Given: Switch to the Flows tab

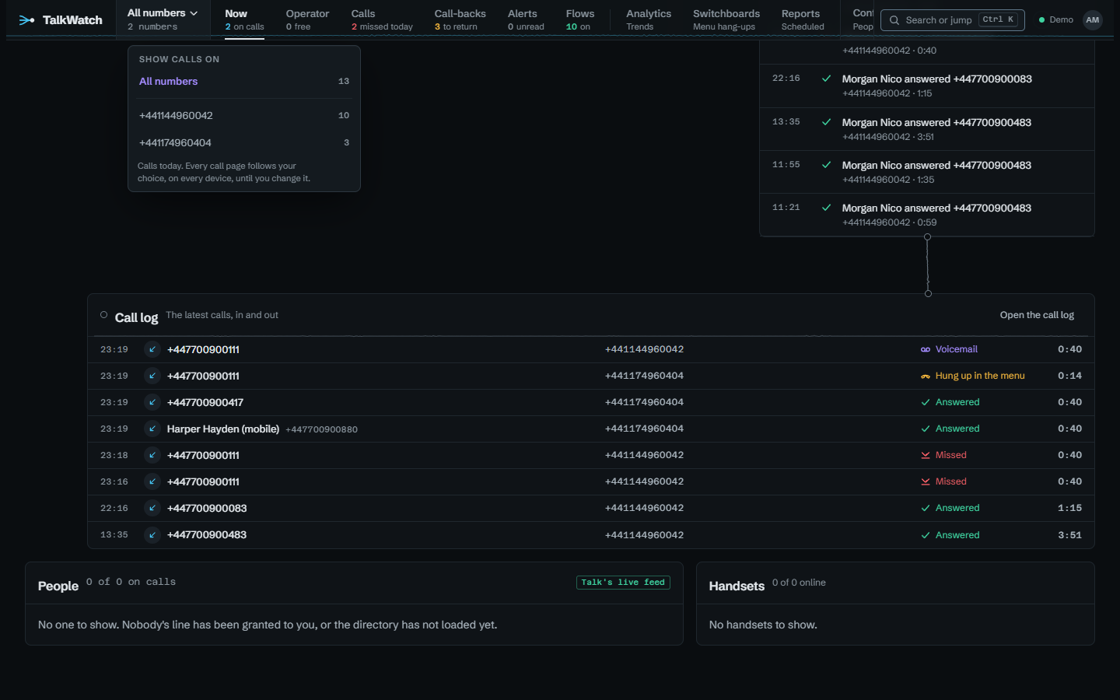Looking at the screenshot, I should coord(580,19).
